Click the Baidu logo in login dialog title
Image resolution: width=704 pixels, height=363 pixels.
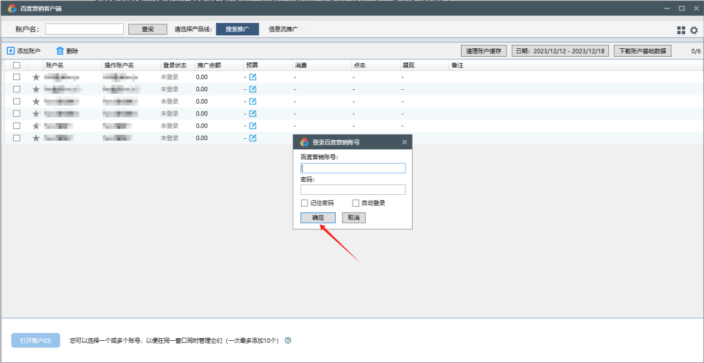[x=304, y=142]
